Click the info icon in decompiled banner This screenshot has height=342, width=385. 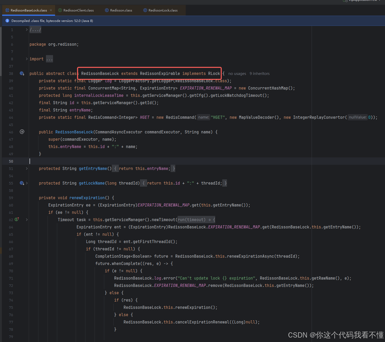click(7, 21)
